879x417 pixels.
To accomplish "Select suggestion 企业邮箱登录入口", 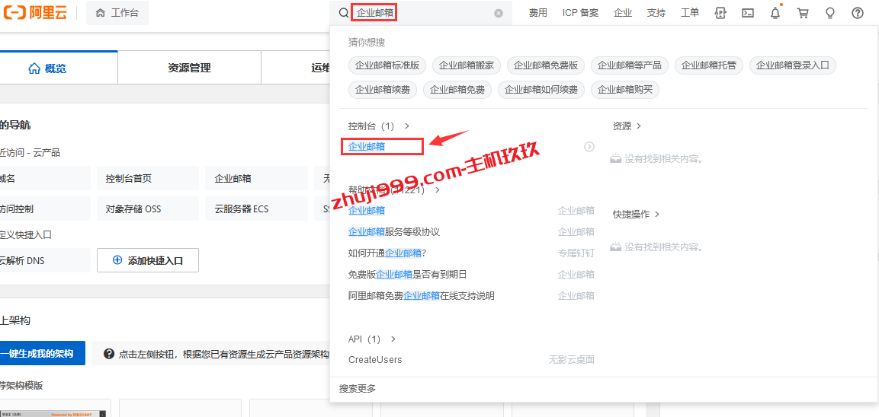I will click(793, 65).
